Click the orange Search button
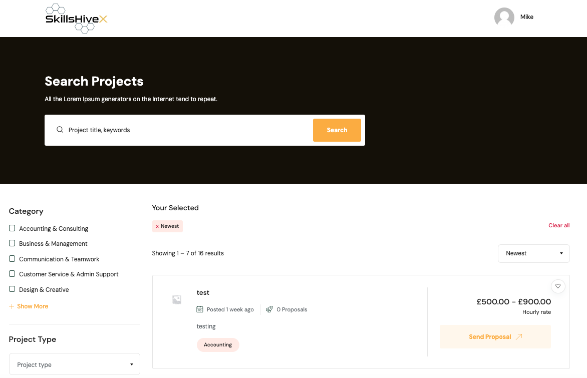This screenshot has width=587, height=378. 337,130
